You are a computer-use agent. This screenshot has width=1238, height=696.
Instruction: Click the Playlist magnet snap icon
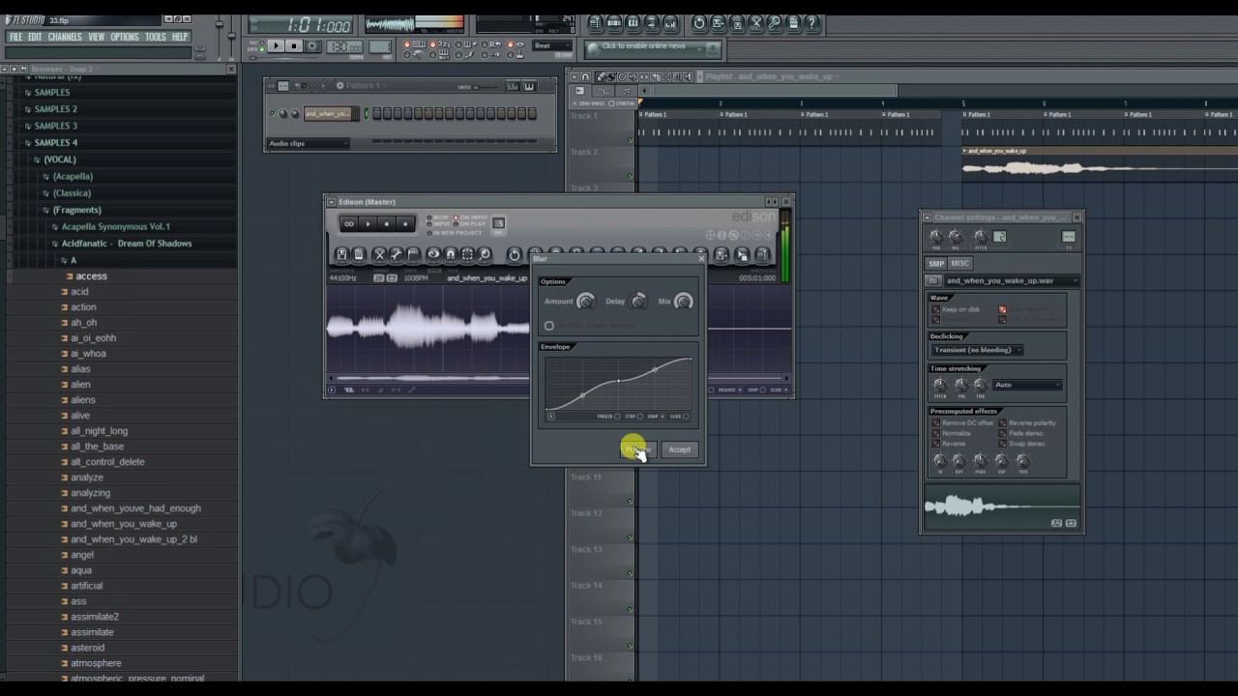(585, 77)
